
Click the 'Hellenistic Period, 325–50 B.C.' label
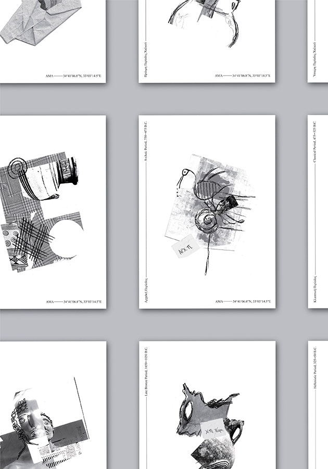coord(315,375)
